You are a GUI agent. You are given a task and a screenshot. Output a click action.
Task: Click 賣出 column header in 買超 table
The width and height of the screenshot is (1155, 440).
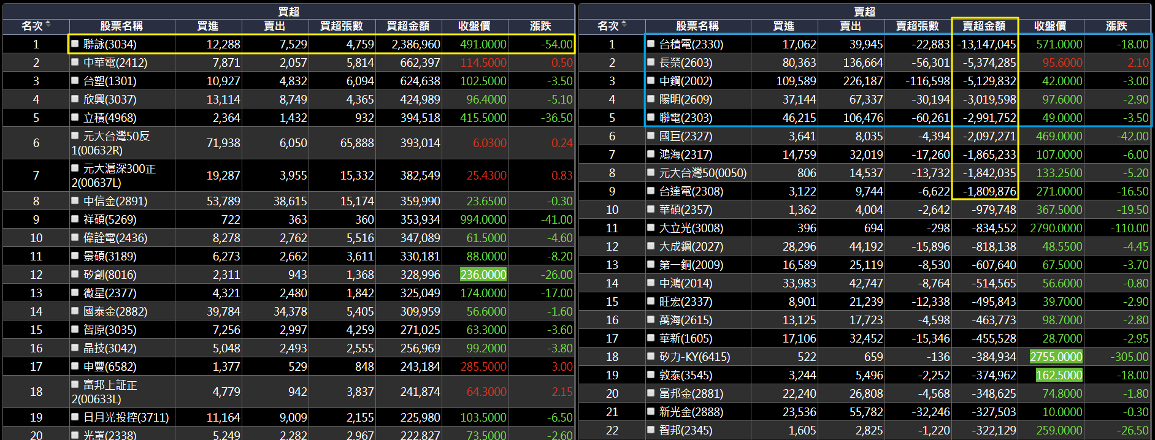pos(275,26)
